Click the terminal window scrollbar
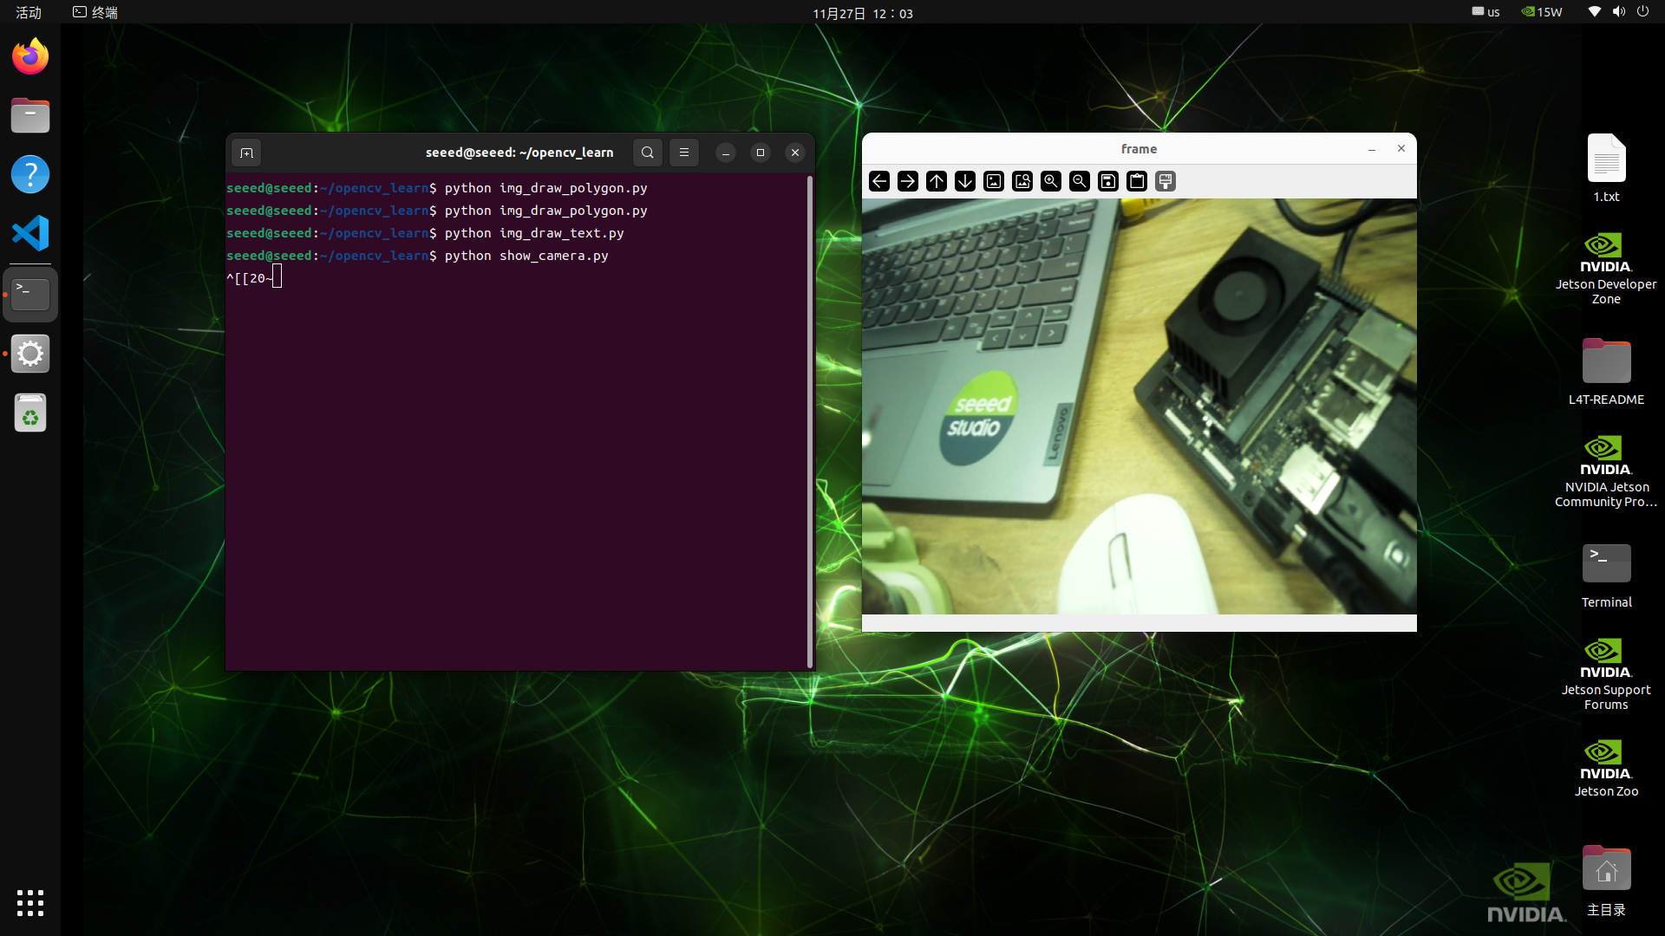 point(810,421)
